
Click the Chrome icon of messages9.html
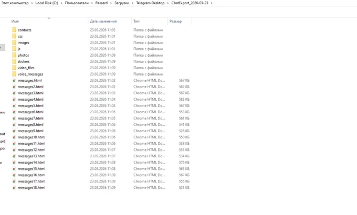14,131
